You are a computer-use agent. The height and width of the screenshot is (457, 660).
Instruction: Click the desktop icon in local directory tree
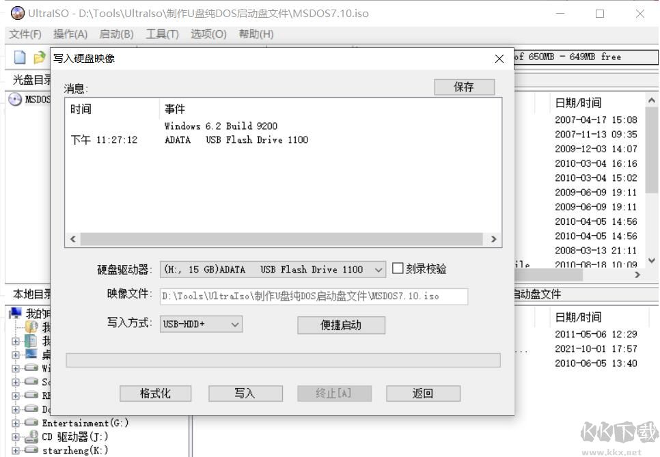31,355
